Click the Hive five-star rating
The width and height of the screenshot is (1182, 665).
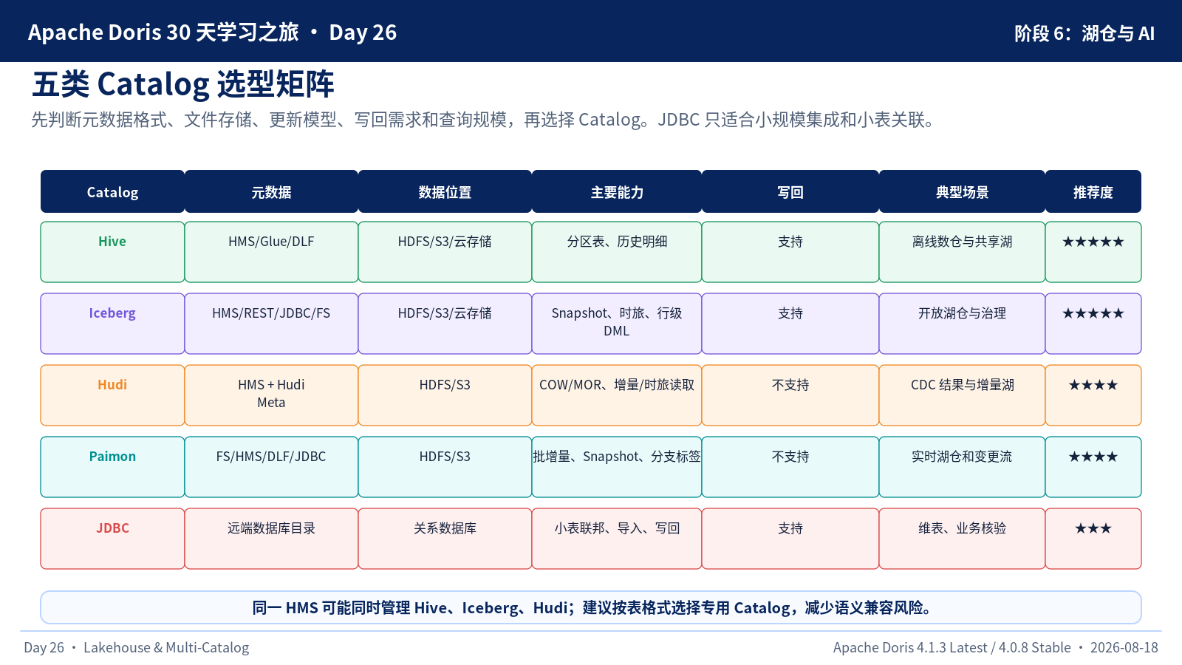1093,242
